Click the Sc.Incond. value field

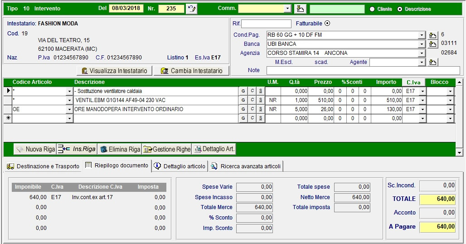[x=437, y=185]
